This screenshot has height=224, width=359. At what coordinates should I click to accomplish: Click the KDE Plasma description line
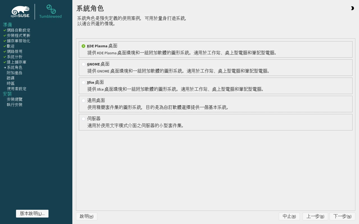182,53
